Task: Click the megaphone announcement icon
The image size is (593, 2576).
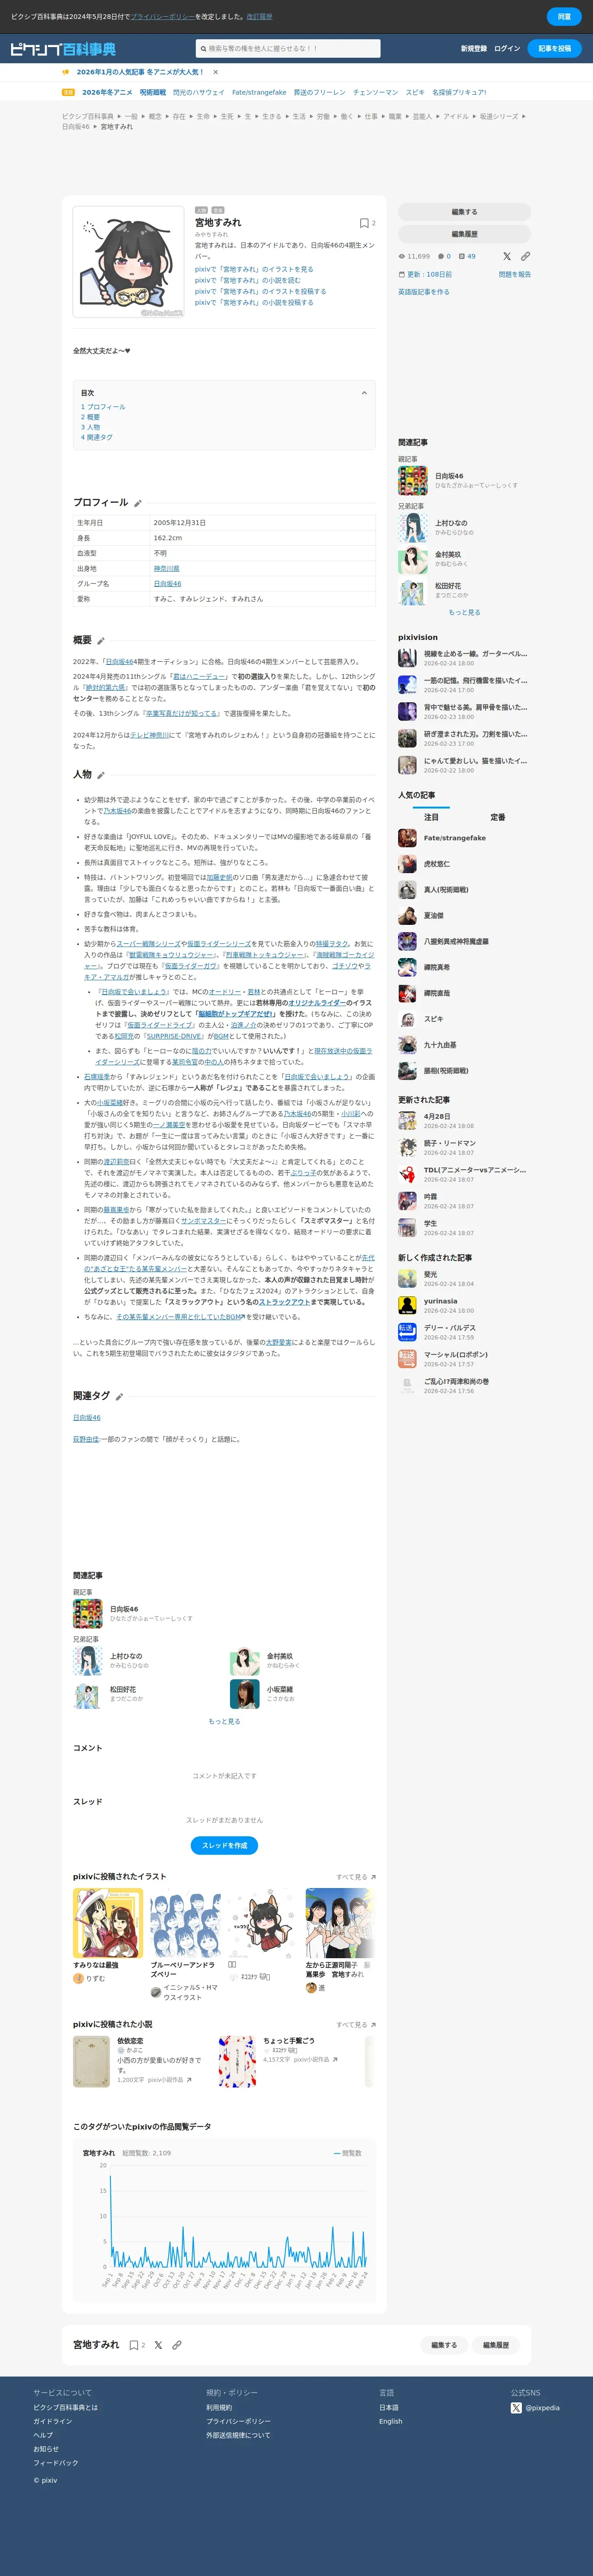Action: [x=66, y=72]
